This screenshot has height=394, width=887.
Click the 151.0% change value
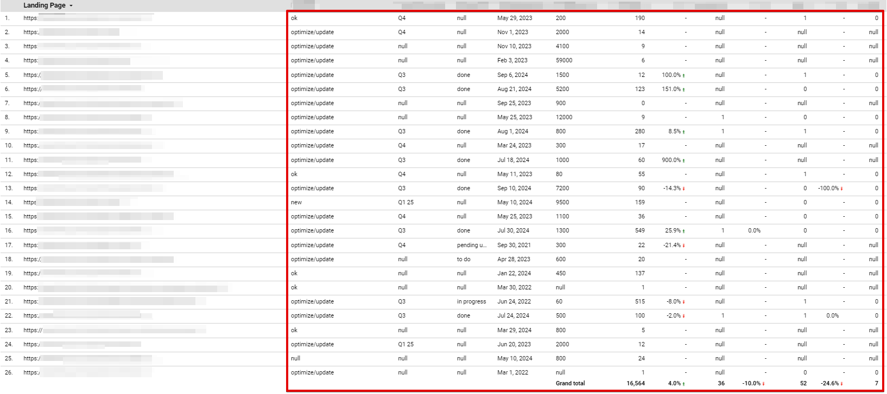click(x=671, y=89)
